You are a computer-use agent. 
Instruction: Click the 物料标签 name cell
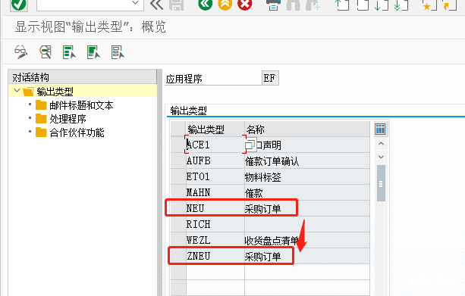point(307,176)
